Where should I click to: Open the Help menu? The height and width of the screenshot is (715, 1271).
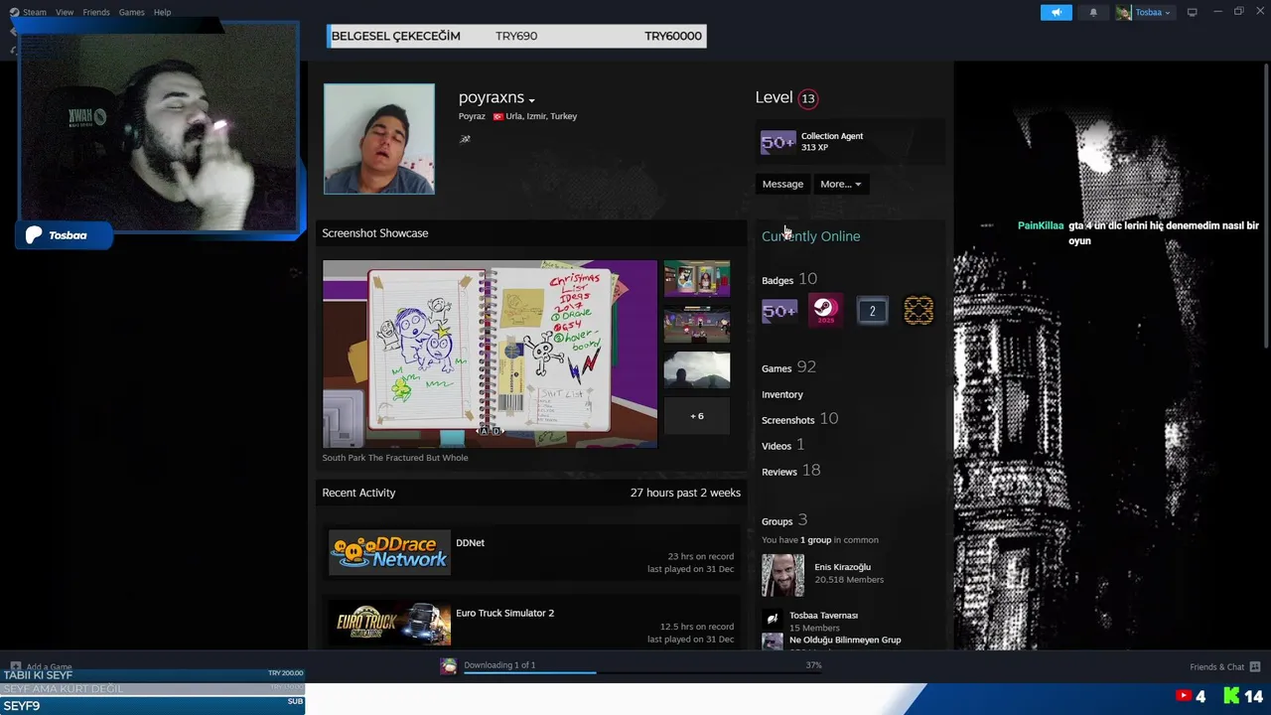click(162, 12)
